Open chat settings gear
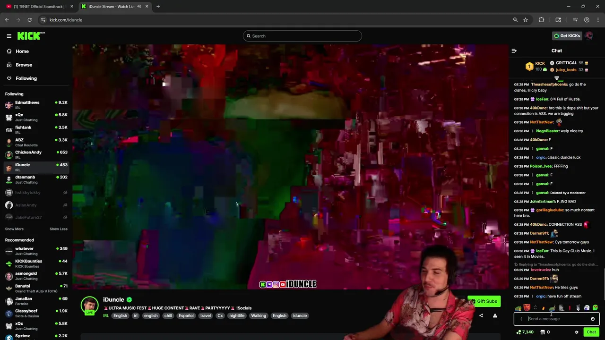This screenshot has width=605, height=340. pyautogui.click(x=577, y=332)
